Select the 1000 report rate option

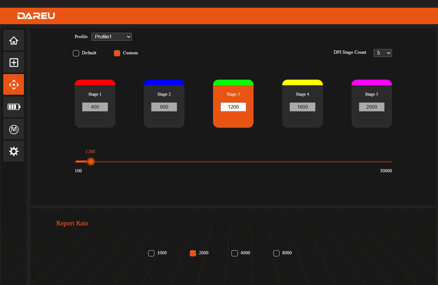tap(151, 253)
